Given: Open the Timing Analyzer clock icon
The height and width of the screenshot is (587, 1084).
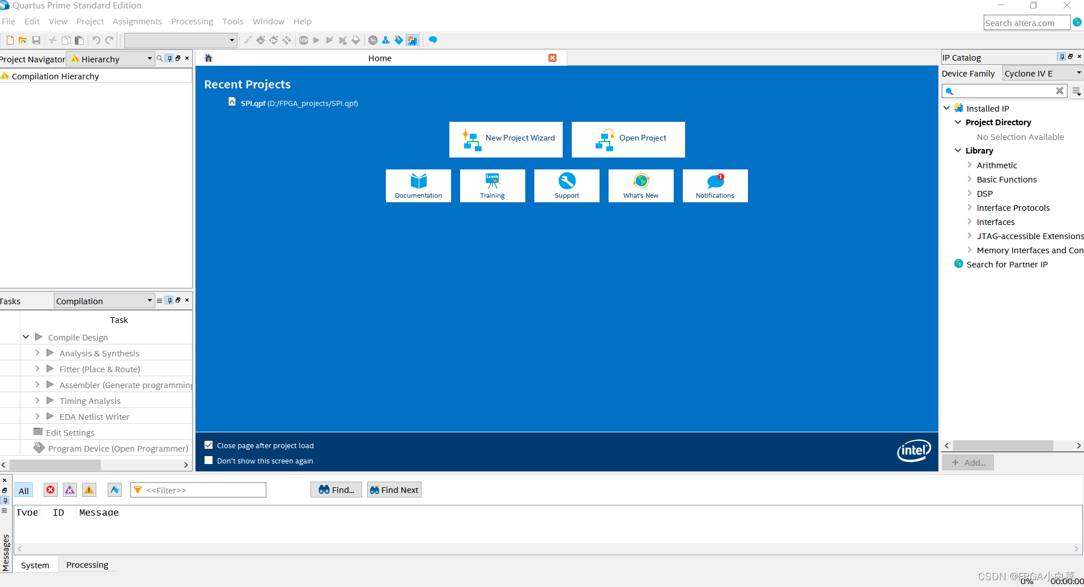Looking at the screenshot, I should click(x=373, y=40).
